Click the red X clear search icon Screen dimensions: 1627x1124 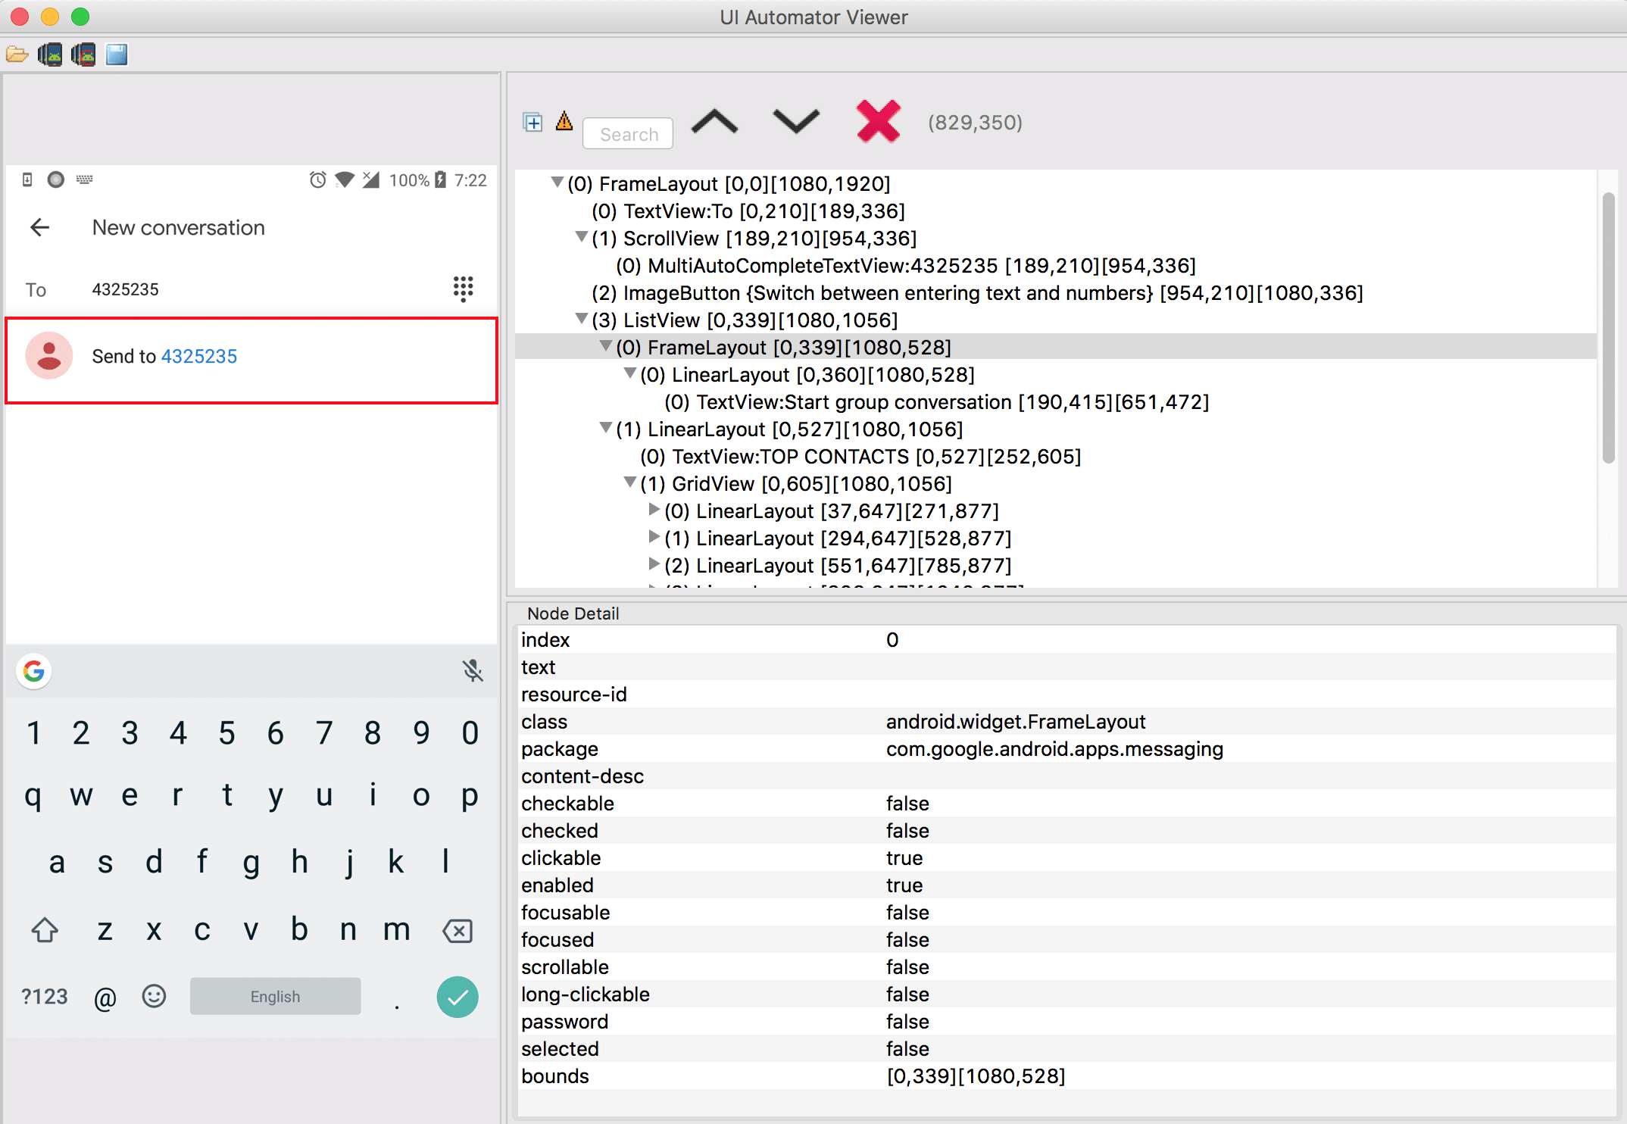878,121
